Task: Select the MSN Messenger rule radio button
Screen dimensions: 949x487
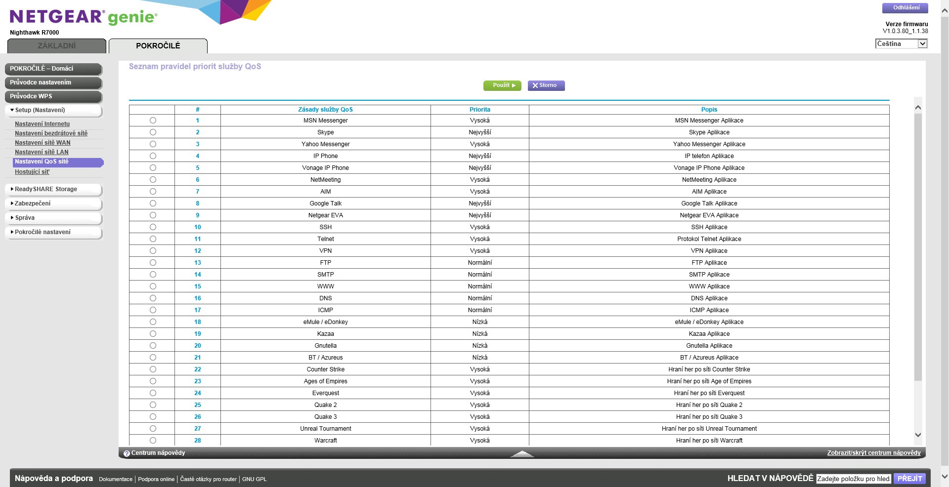Action: pos(153,121)
